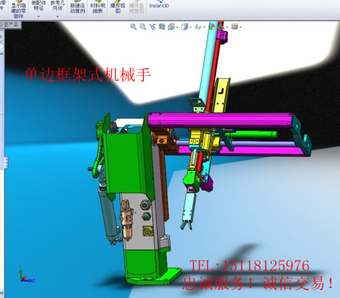Click the 材料明细表 button

(x=97, y=8)
